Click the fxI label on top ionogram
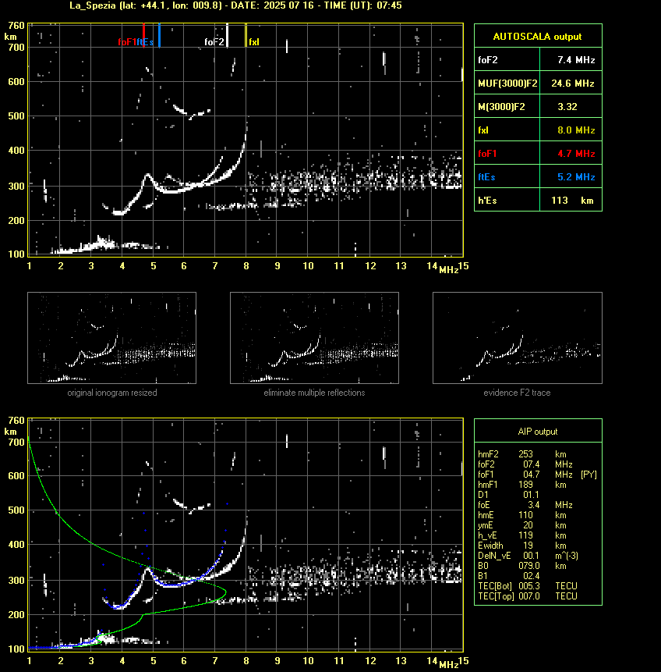Screen dimensions: 661x672 [254, 42]
